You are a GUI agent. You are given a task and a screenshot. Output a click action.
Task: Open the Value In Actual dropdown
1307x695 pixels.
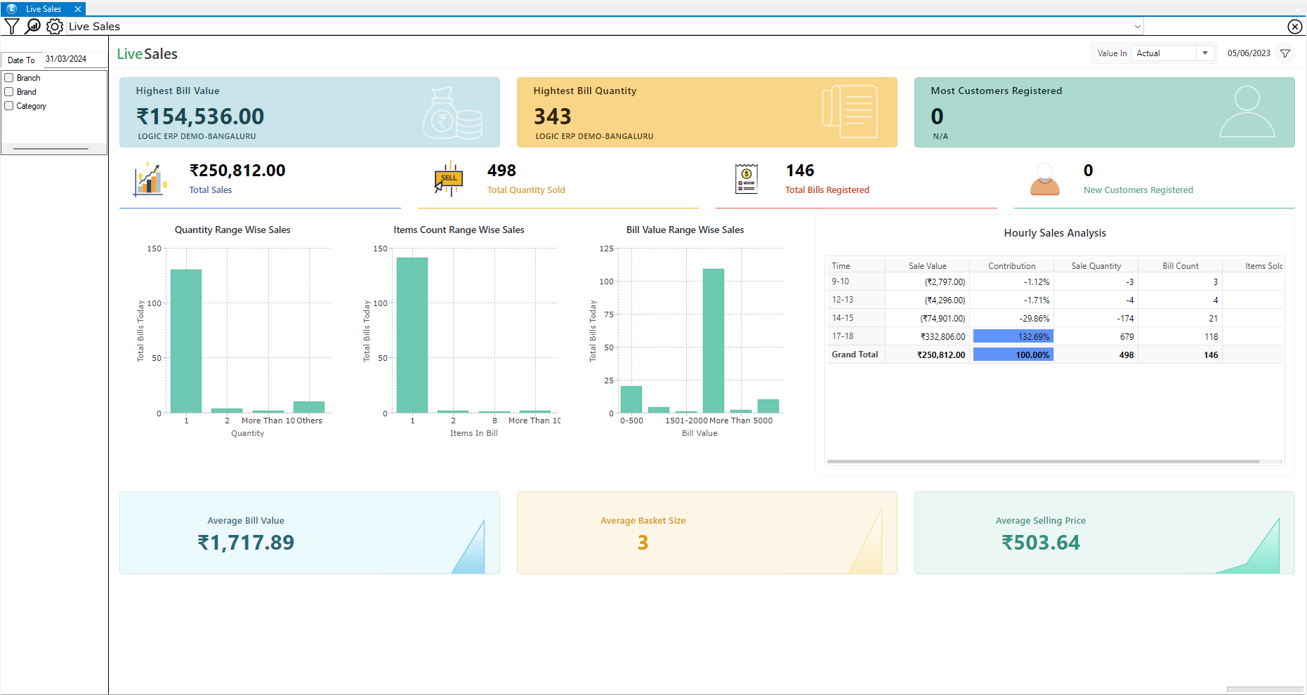click(1205, 53)
